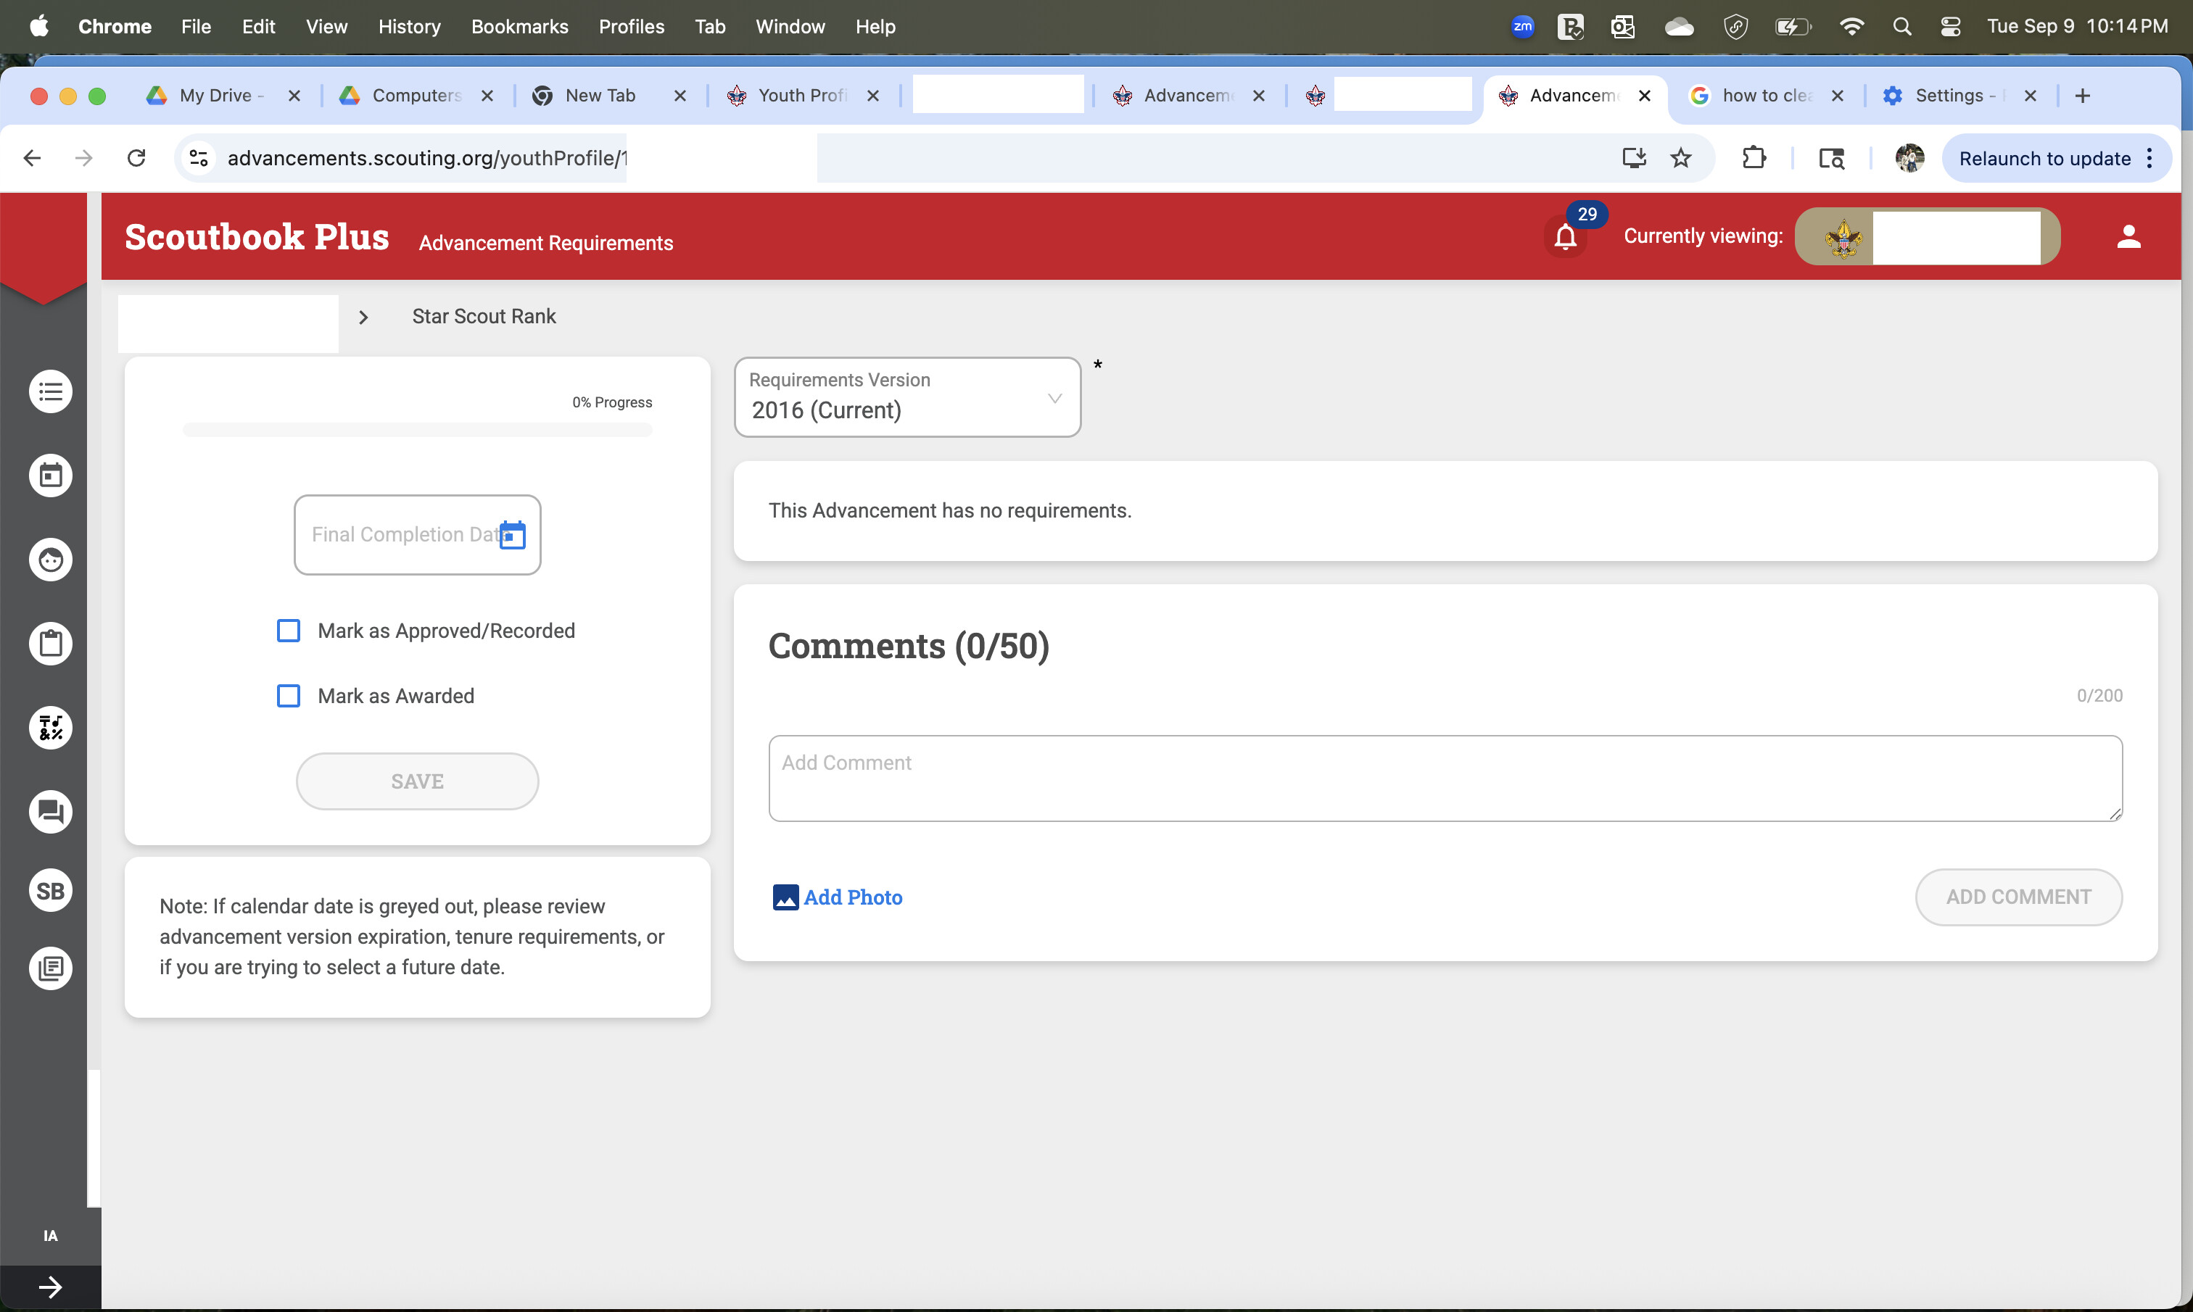Click ADD COMMENT button
Viewport: 2193px width, 1312px height.
tap(2019, 897)
